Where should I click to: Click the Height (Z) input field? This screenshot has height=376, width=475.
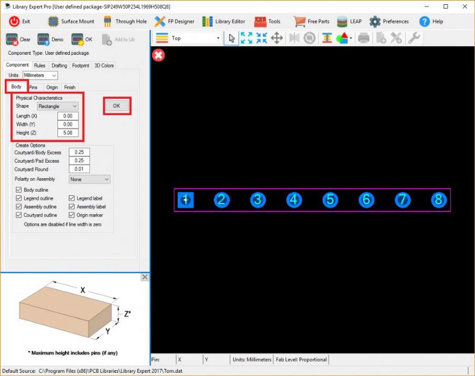click(68, 133)
